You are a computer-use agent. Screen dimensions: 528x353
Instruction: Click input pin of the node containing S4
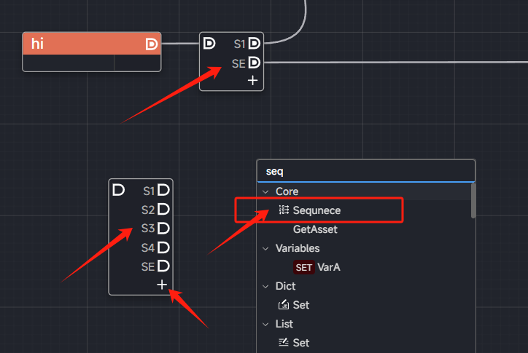click(x=119, y=190)
